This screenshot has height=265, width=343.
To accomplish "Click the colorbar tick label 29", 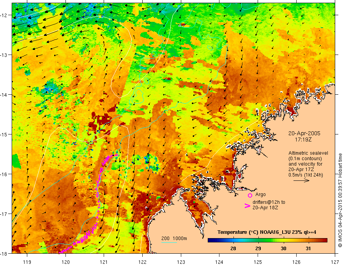I will coord(258,249).
